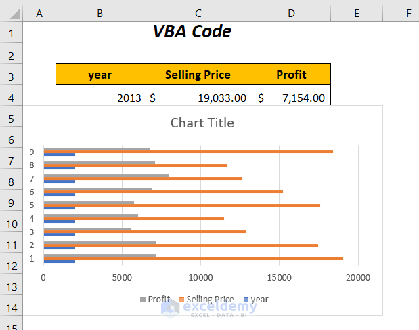419x330 pixels.
Task: Select column D header
Action: point(291,12)
